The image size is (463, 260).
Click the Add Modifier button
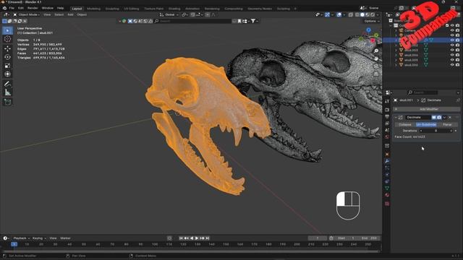click(428, 109)
